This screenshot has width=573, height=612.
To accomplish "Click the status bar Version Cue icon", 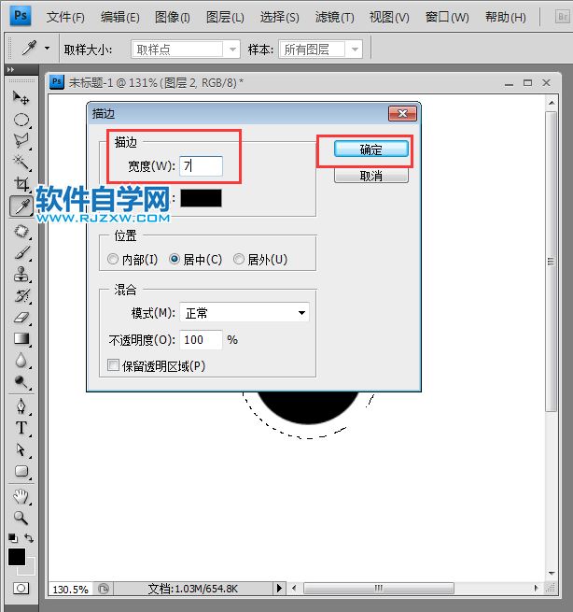I will tap(104, 589).
